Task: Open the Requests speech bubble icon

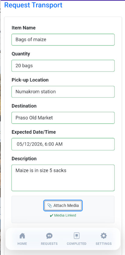Action: [49, 236]
